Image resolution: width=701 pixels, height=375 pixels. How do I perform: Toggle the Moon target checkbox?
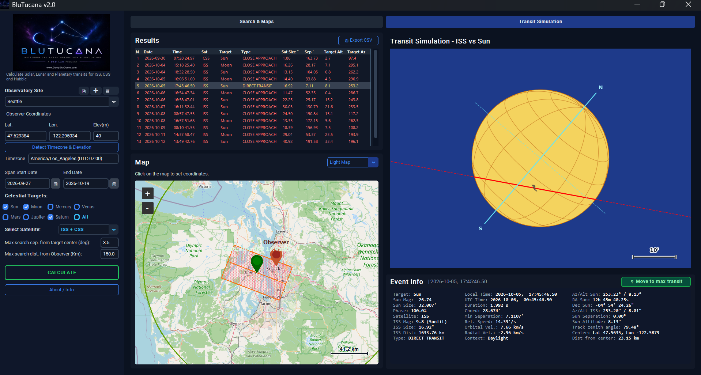click(26, 207)
